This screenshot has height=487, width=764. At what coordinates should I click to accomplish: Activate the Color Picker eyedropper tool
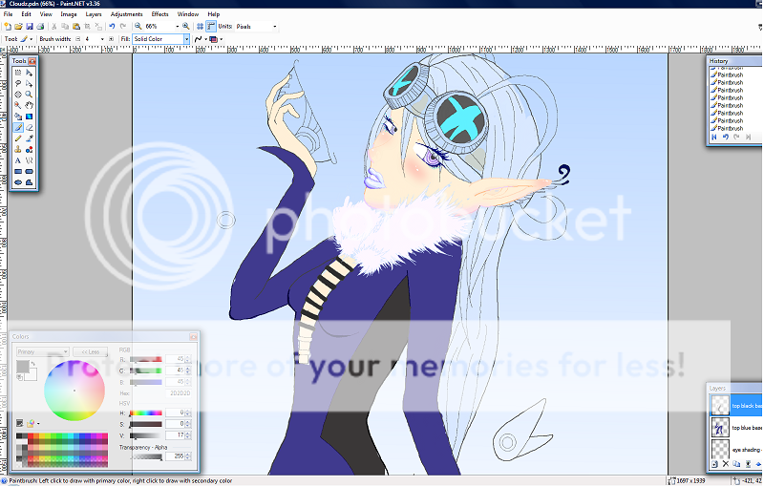click(30, 137)
